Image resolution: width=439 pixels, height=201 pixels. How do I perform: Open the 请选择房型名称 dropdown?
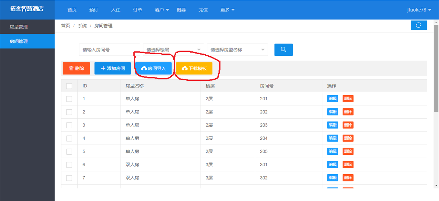pos(237,50)
